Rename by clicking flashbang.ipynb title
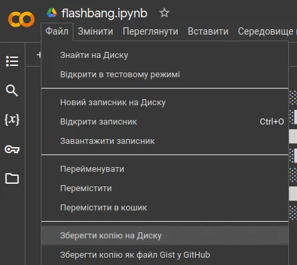 [x=104, y=13]
